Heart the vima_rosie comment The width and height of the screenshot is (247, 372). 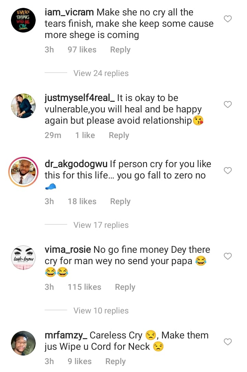point(228,256)
